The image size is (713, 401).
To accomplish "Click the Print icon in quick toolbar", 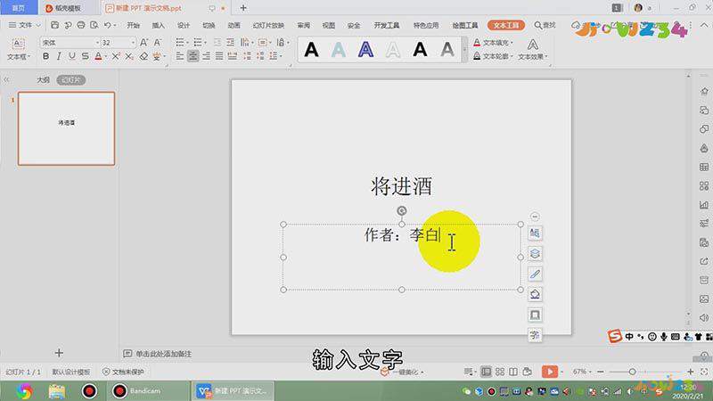I will coord(81,25).
